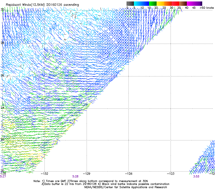The width and height of the screenshot is (215, 189).
Task: Click the latitude label '30' on the left axis
Action: (x=2, y=10)
